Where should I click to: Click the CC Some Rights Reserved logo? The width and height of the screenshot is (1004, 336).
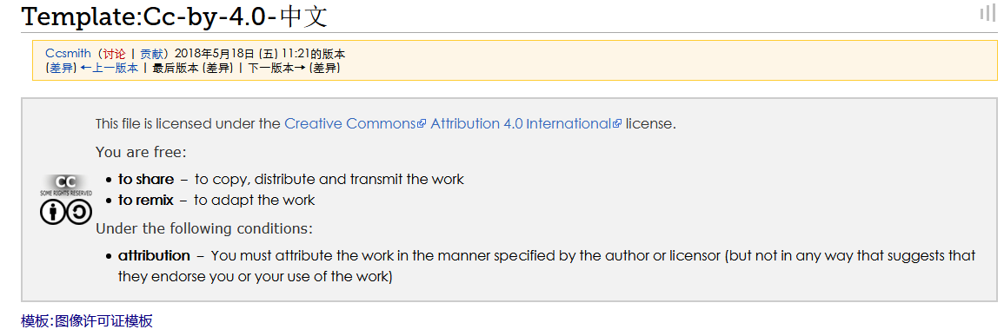tap(66, 186)
